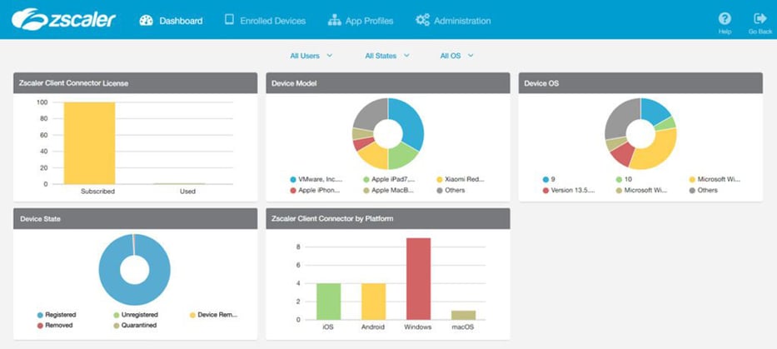The width and height of the screenshot is (777, 349).
Task: Click the Enrolled Devices tablet icon
Action: (x=229, y=20)
